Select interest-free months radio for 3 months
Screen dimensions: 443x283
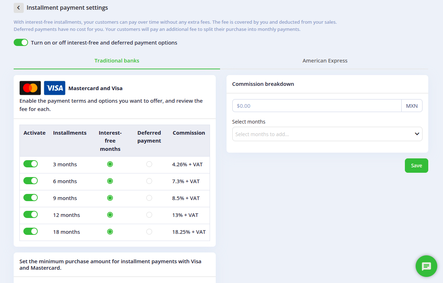coord(110,164)
